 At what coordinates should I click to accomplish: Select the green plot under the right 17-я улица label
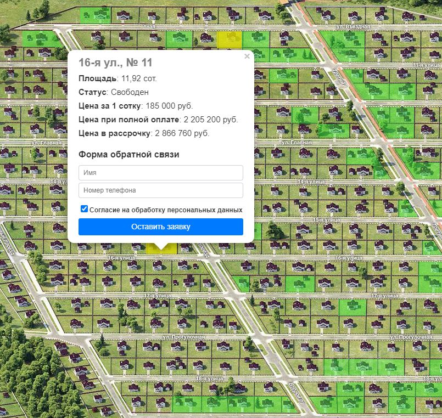click(x=353, y=307)
